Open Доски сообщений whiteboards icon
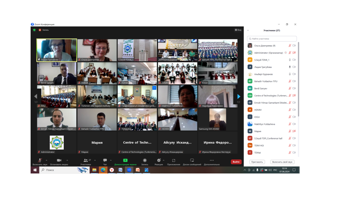Viewport: 353px width, 198px height. pyautogui.click(x=192, y=160)
